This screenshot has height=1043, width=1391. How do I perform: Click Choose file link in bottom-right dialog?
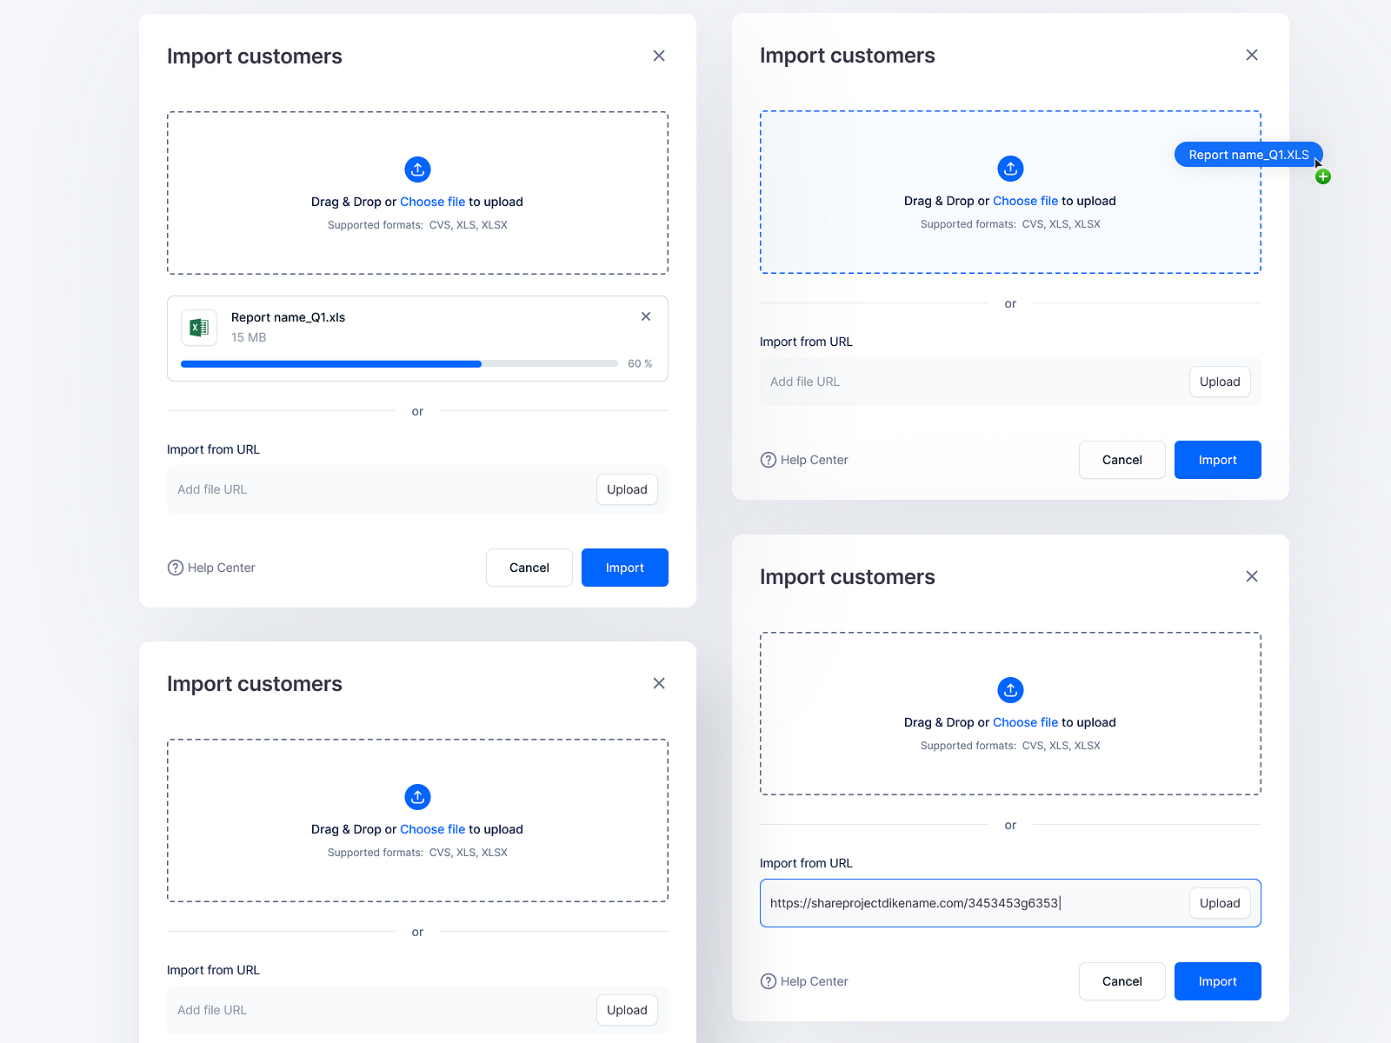(x=1025, y=722)
